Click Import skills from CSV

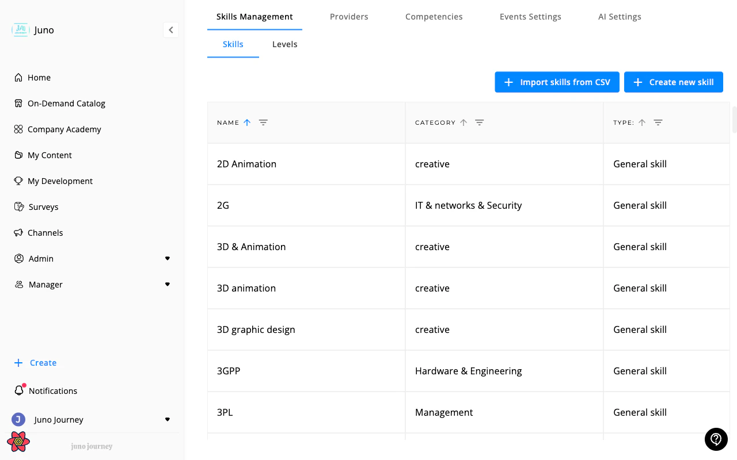(x=557, y=82)
